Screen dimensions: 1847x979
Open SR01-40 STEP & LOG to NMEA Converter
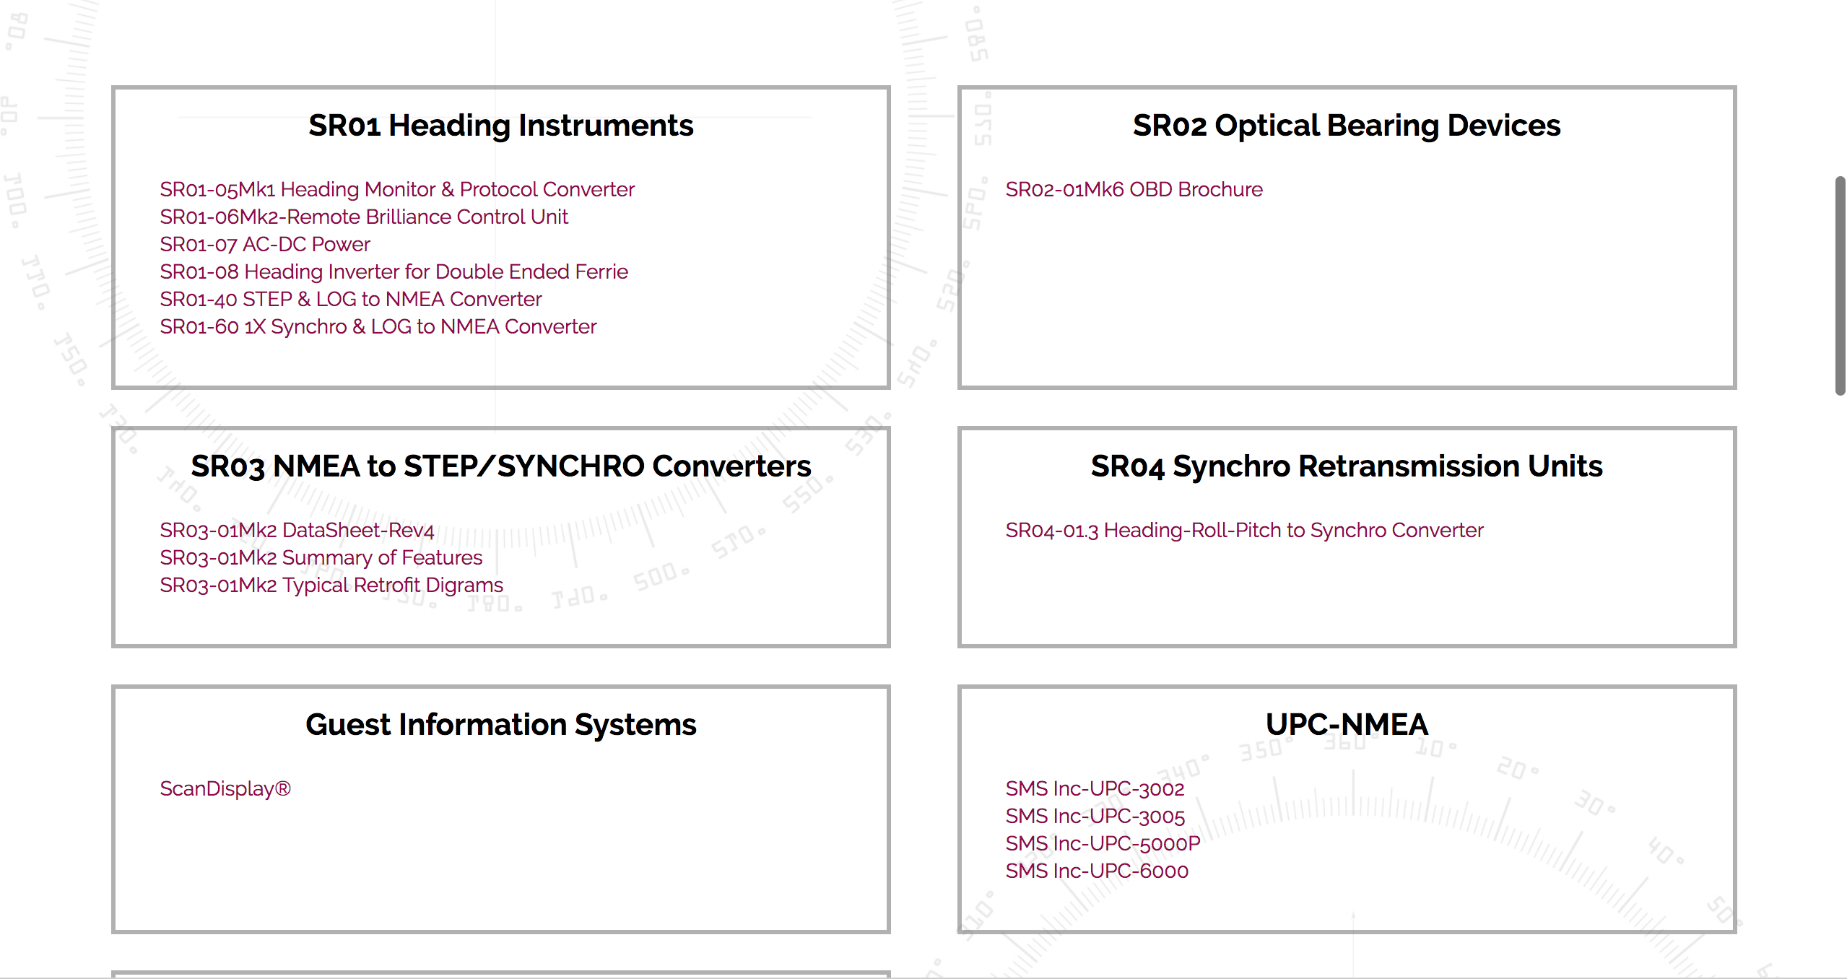pos(350,299)
